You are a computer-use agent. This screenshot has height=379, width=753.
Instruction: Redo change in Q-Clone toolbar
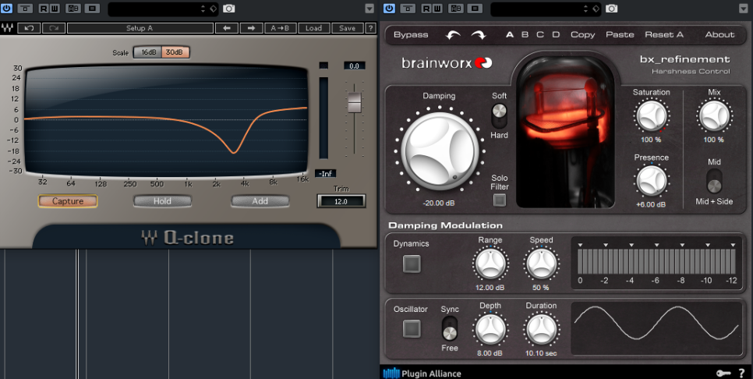54,28
